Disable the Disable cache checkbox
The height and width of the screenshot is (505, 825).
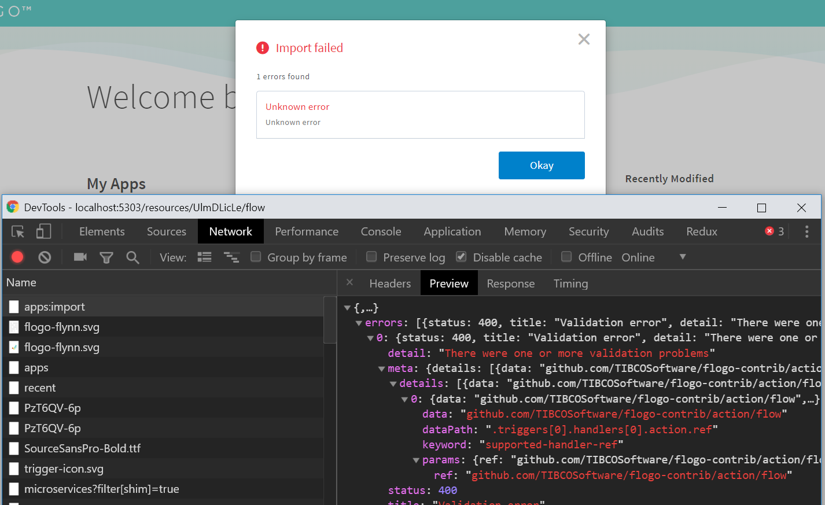coord(461,257)
